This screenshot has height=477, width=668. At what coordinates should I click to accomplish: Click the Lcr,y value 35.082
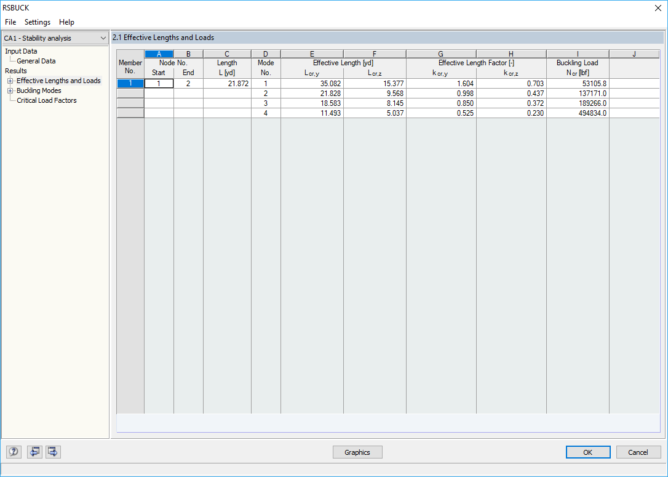click(x=312, y=84)
